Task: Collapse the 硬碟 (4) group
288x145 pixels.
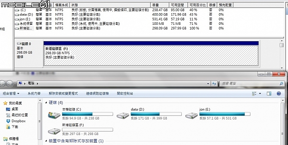Action: click(x=46, y=103)
